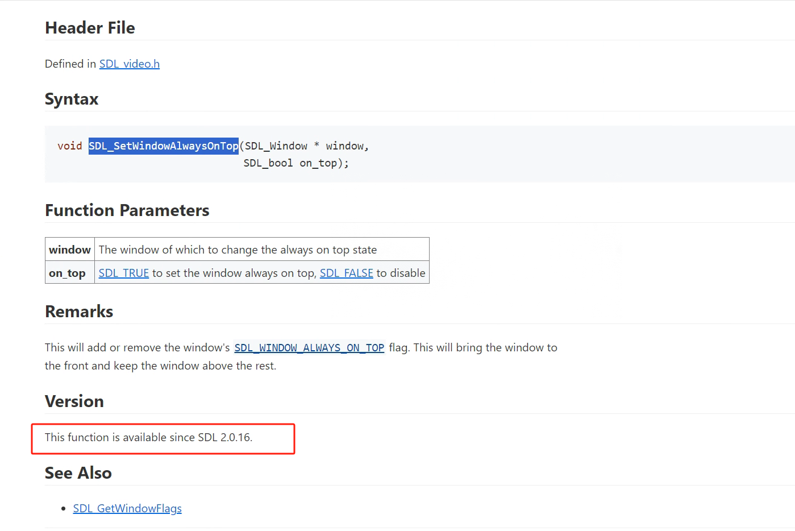
Task: Click the void keyword in the code block
Action: (x=69, y=146)
